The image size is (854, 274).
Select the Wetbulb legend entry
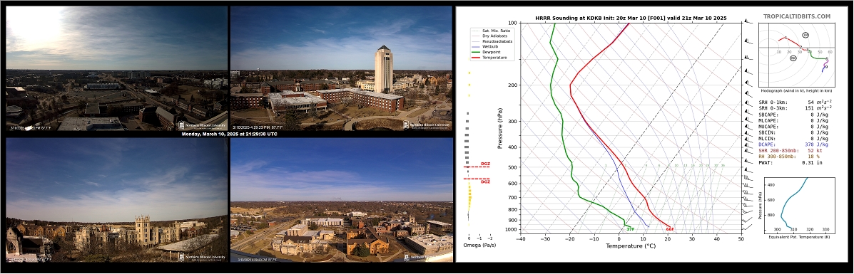coord(485,46)
